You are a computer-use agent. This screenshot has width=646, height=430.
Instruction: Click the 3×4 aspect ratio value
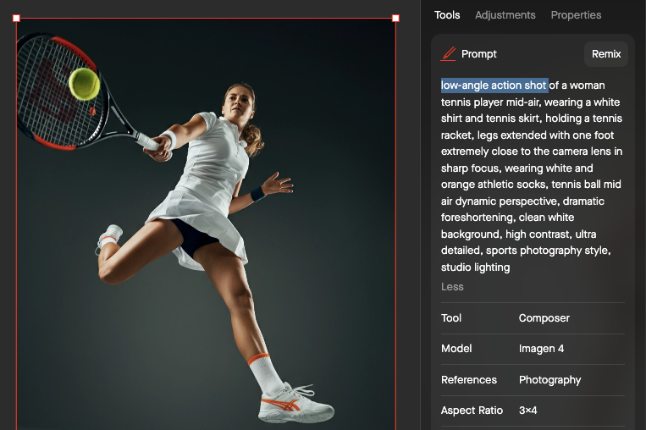click(527, 411)
